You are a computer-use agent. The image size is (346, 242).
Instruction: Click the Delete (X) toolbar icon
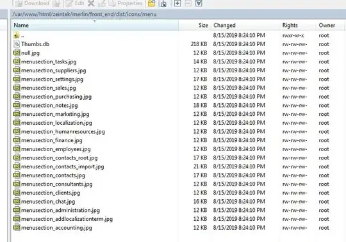(x=91, y=3)
